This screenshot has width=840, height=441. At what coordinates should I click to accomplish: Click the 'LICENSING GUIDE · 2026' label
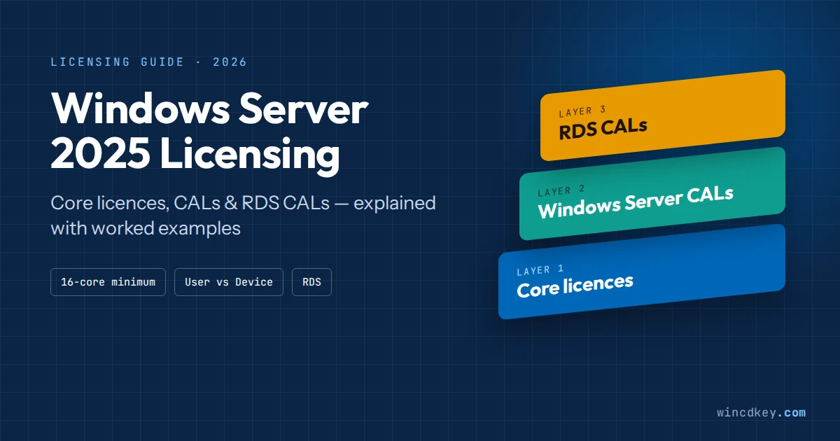tap(149, 62)
